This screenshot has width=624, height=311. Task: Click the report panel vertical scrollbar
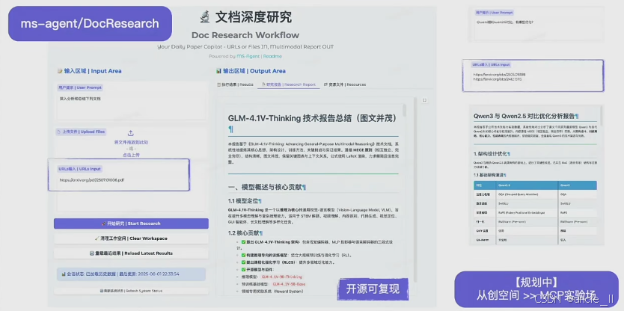(x=416, y=191)
